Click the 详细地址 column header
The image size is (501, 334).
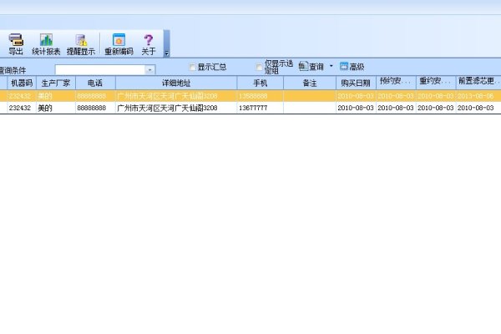coord(176,83)
